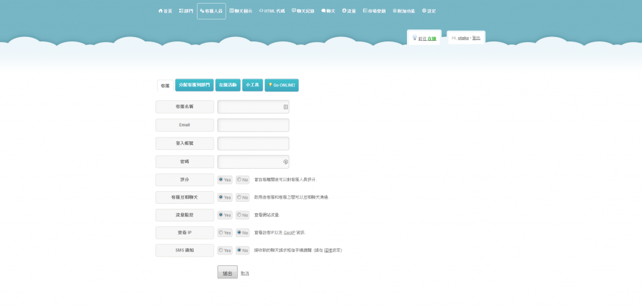Select No for 流量監控
642x306 pixels.
point(239,214)
